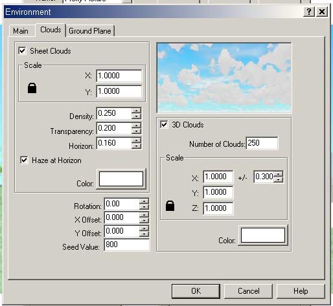Uncheck the Sheet Clouds checkbox
The height and width of the screenshot is (306, 333).
[23, 51]
